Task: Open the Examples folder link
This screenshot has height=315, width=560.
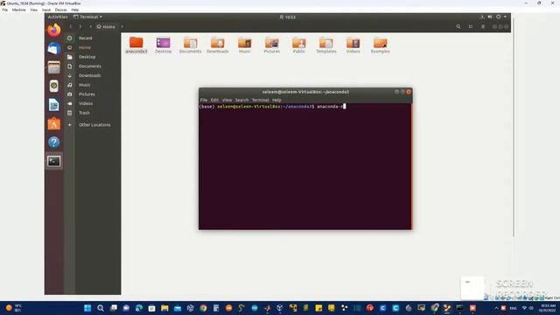Action: click(381, 45)
